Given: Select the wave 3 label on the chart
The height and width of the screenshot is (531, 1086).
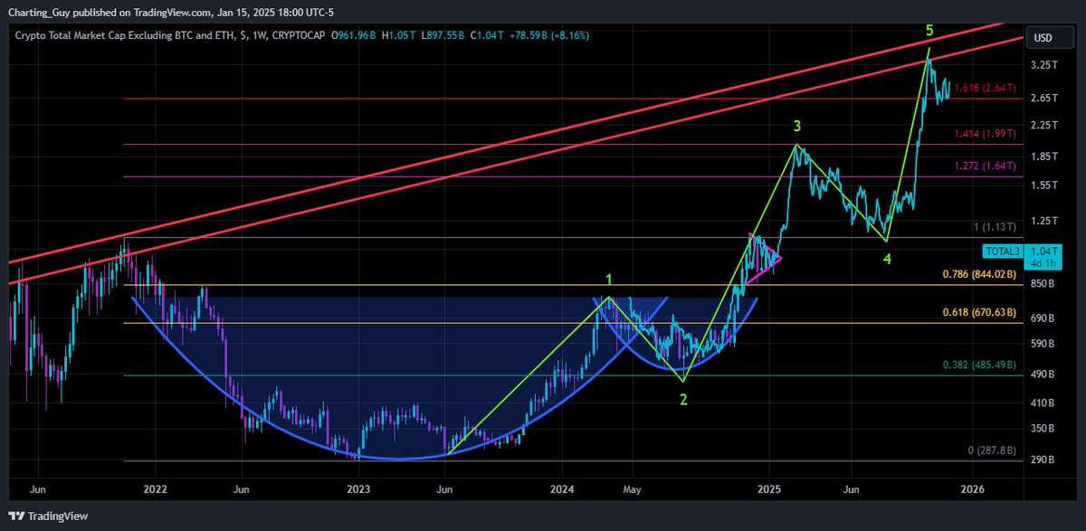Looking at the screenshot, I should tap(797, 125).
